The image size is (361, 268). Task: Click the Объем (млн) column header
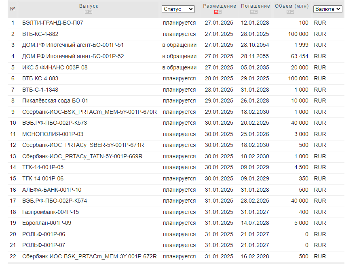[292, 6]
